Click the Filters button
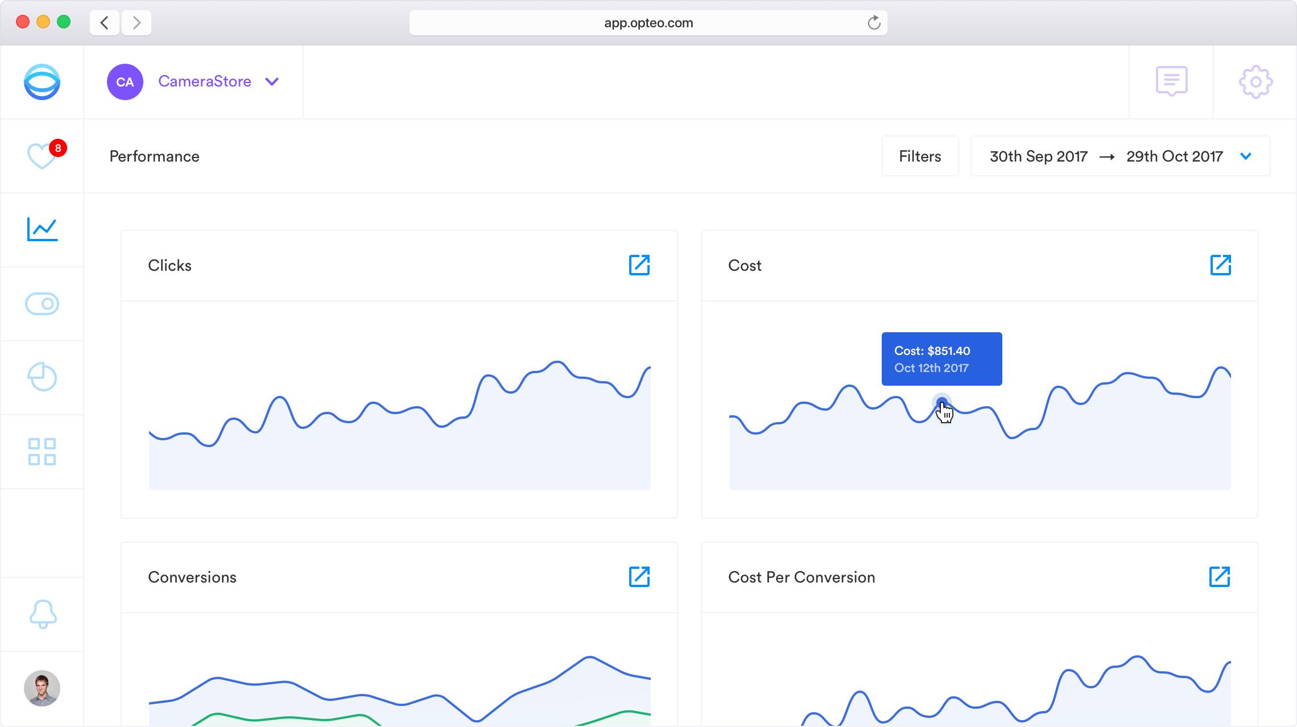Image resolution: width=1297 pixels, height=727 pixels. pyautogui.click(x=920, y=156)
